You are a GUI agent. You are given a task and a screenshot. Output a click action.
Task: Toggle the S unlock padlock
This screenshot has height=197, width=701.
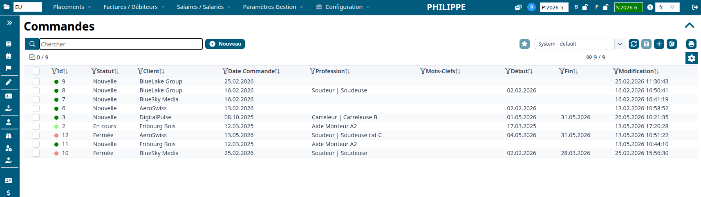[585, 7]
